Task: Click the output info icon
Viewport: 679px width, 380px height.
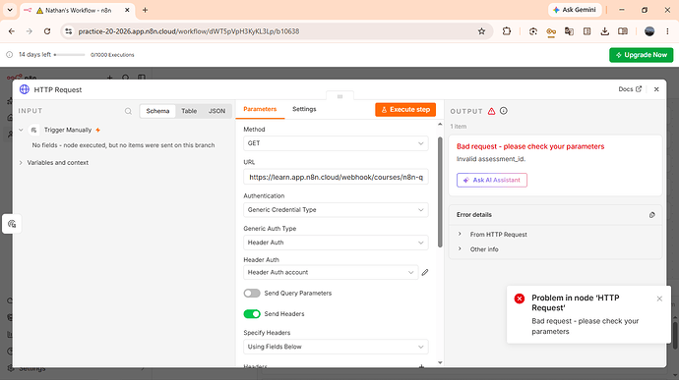Action: click(503, 111)
